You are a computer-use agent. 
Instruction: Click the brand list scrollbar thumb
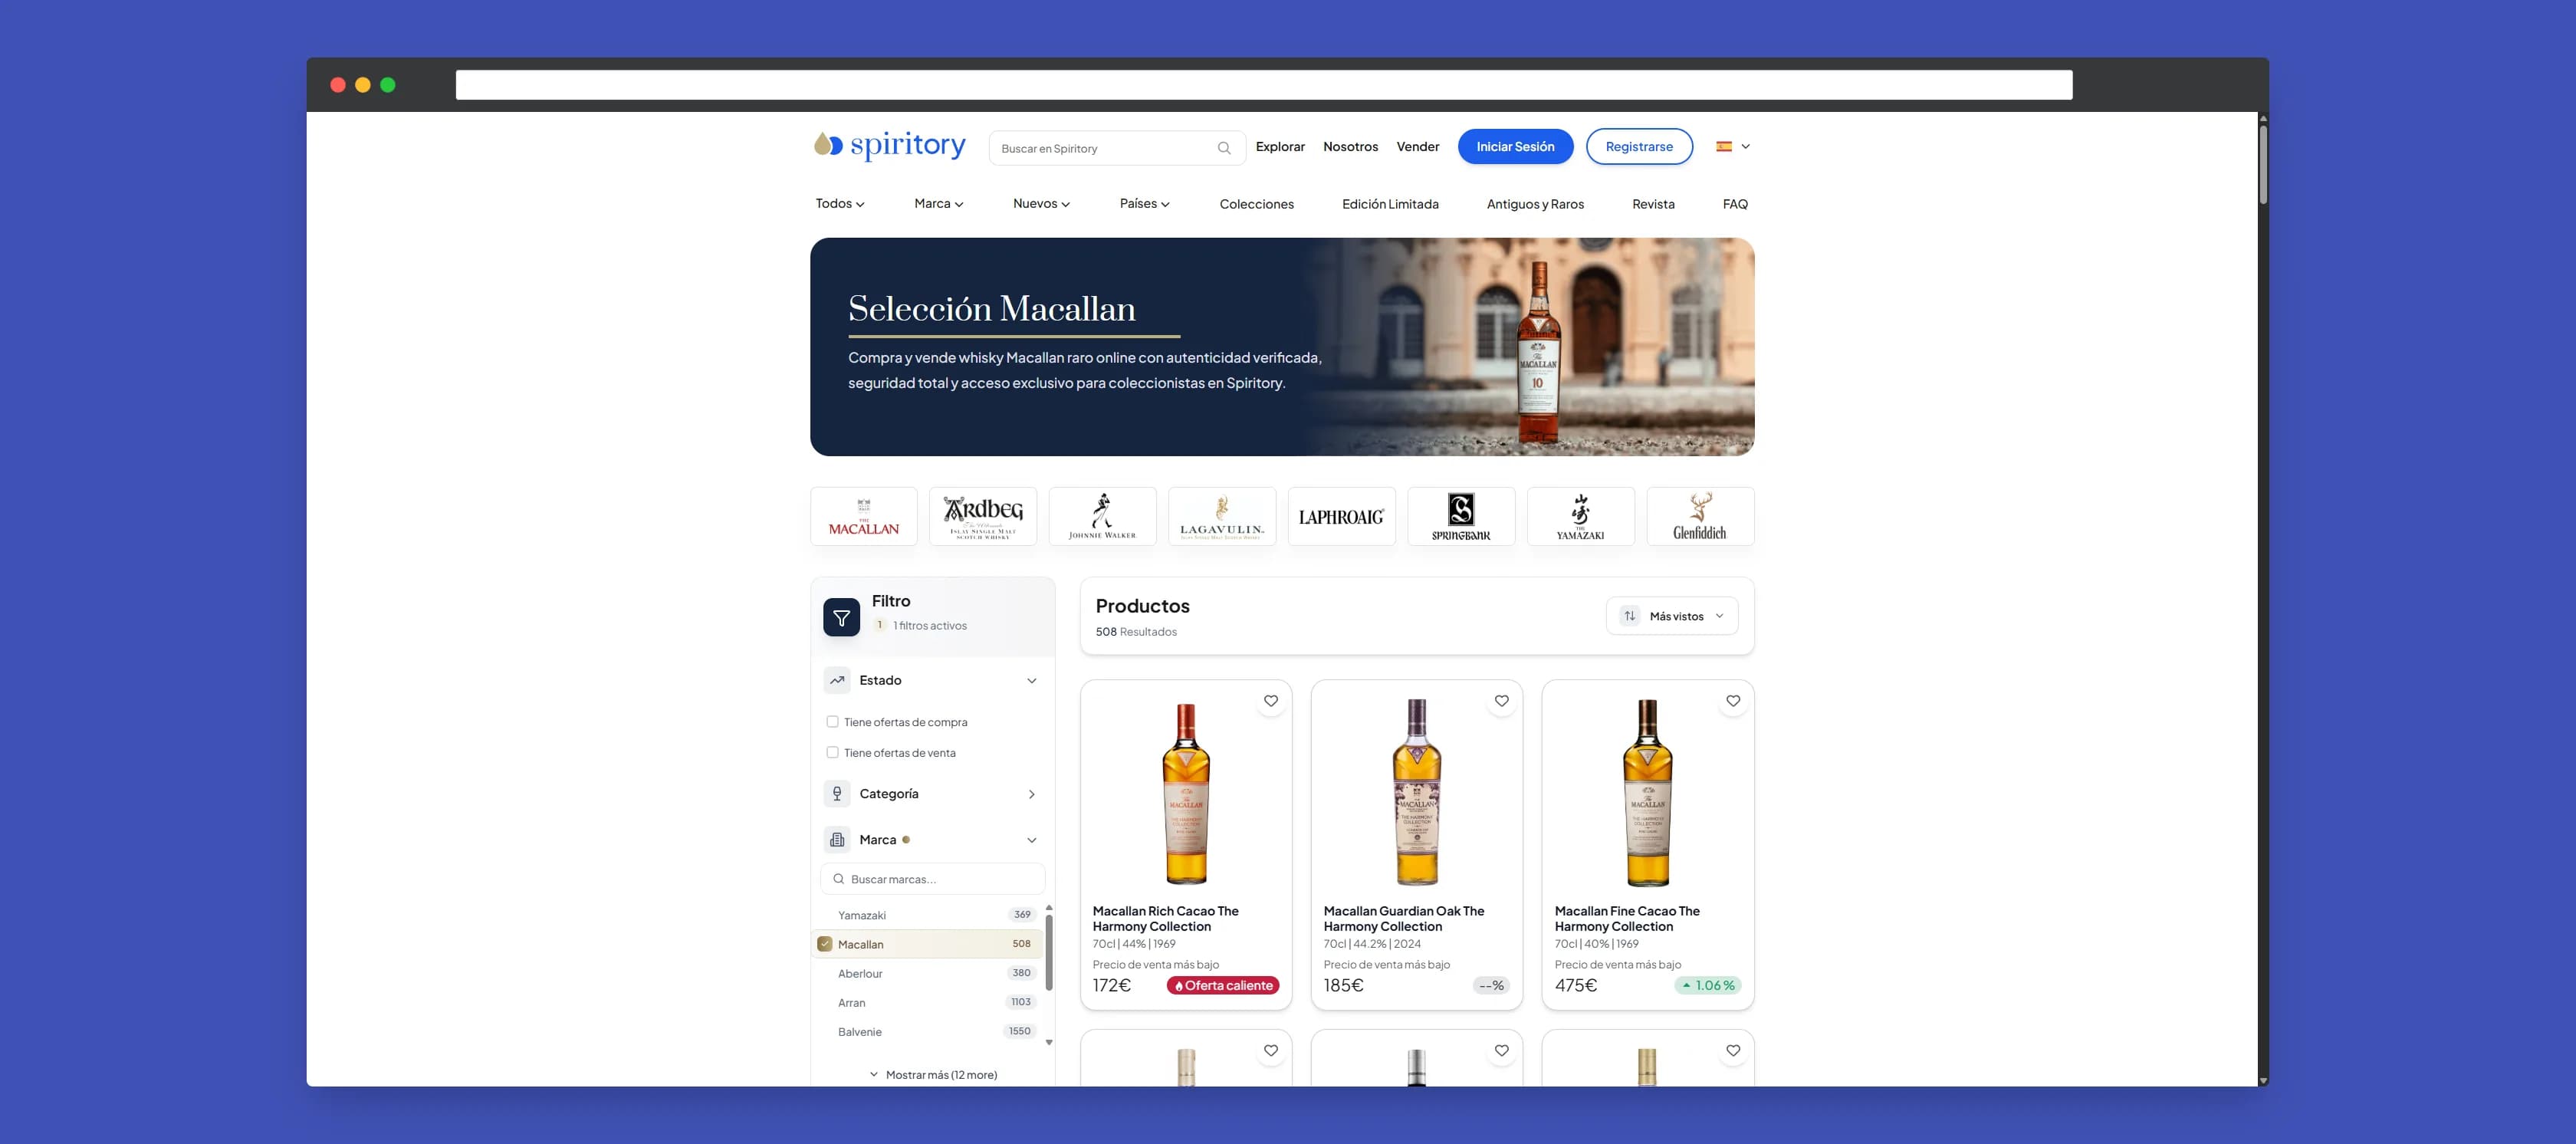click(1048, 952)
